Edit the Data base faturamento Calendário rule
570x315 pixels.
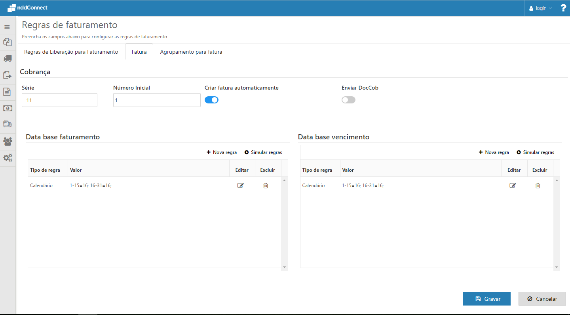241,186
